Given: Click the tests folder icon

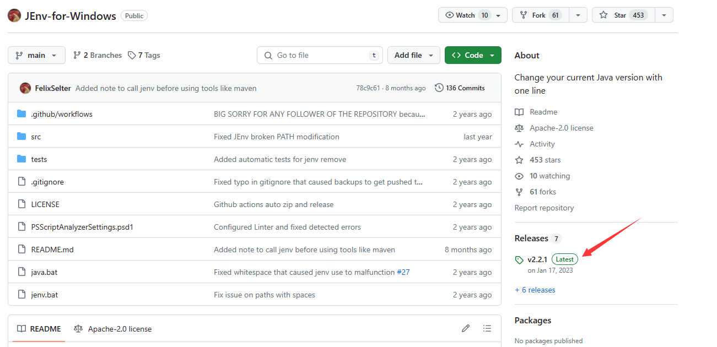Looking at the screenshot, I should tap(21, 159).
